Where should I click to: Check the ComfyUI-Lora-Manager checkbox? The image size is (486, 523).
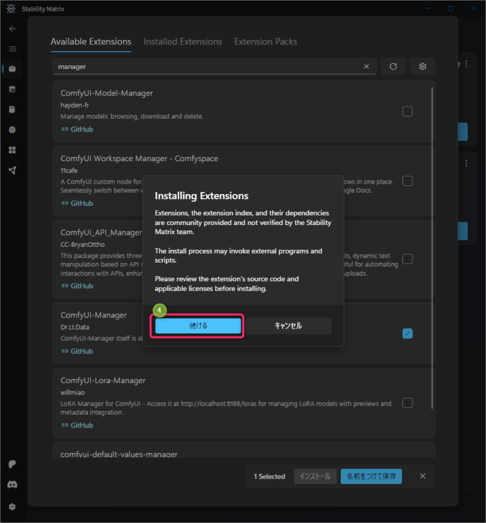407,403
